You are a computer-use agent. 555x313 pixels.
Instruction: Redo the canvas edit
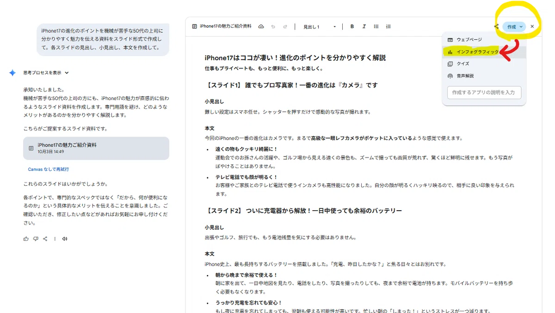click(x=285, y=27)
